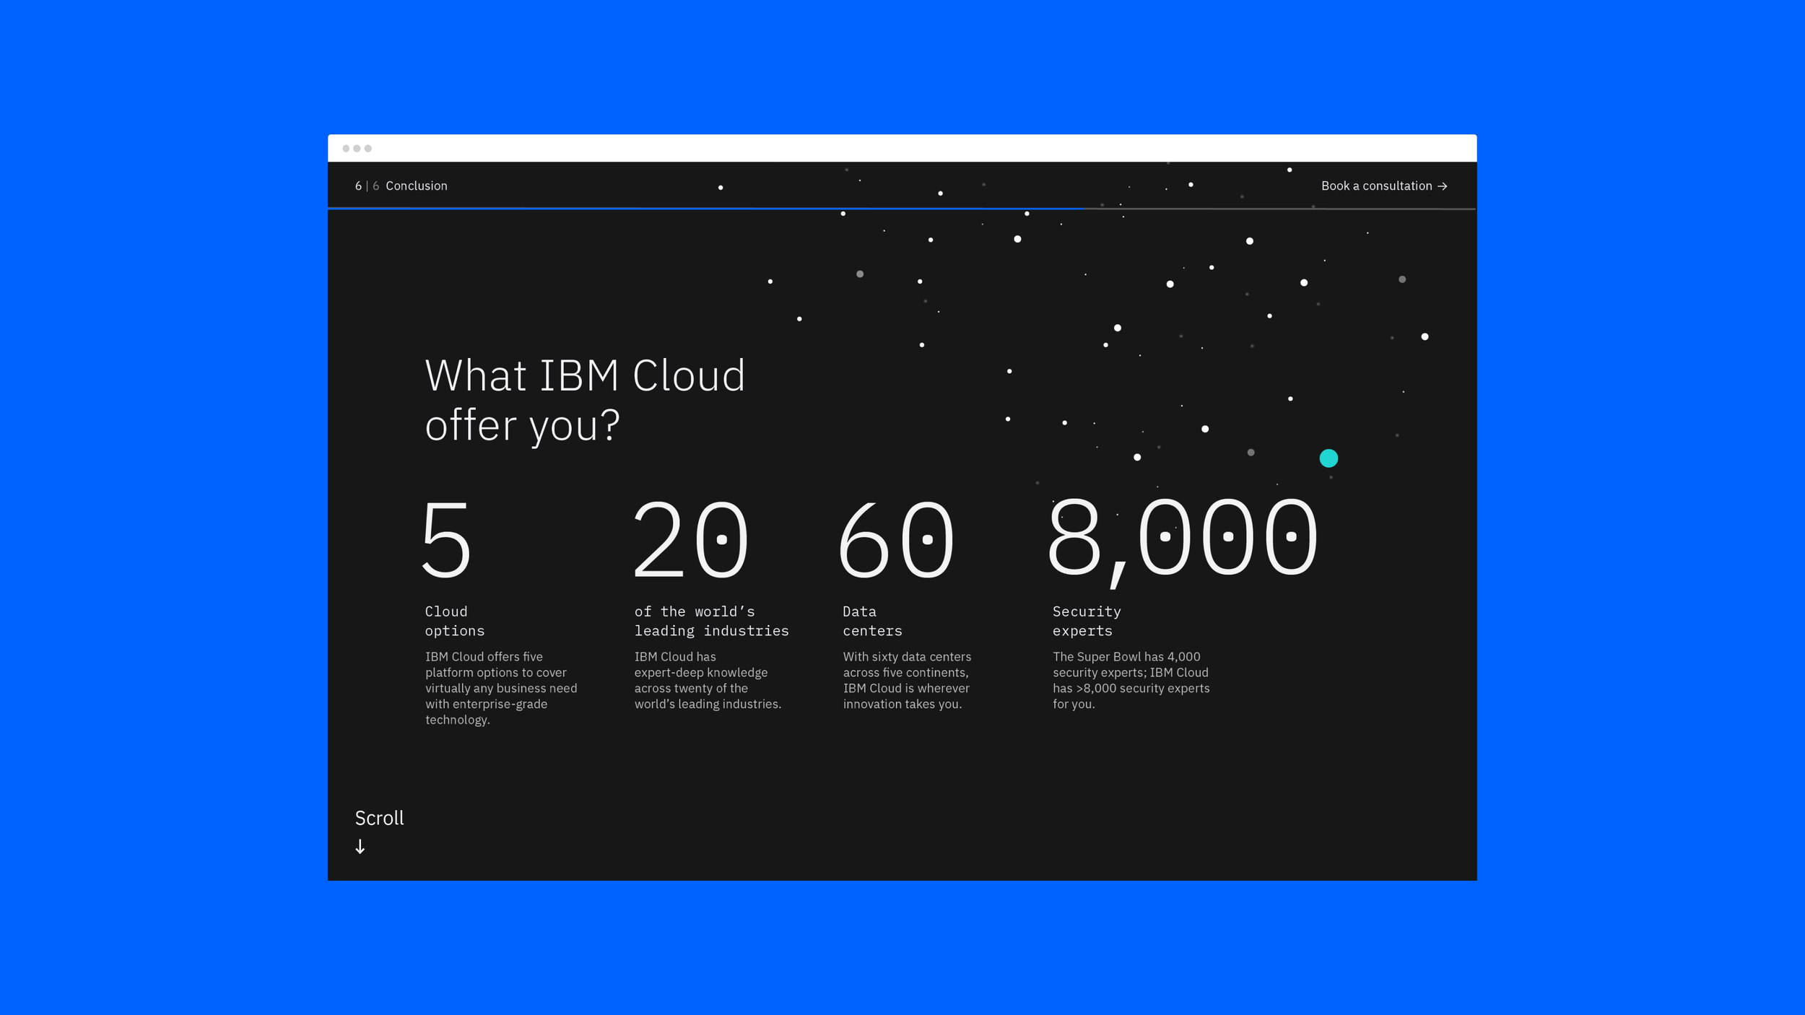The image size is (1805, 1015).
Task: Click the 8,000 statistic figure
Action: click(x=1182, y=539)
